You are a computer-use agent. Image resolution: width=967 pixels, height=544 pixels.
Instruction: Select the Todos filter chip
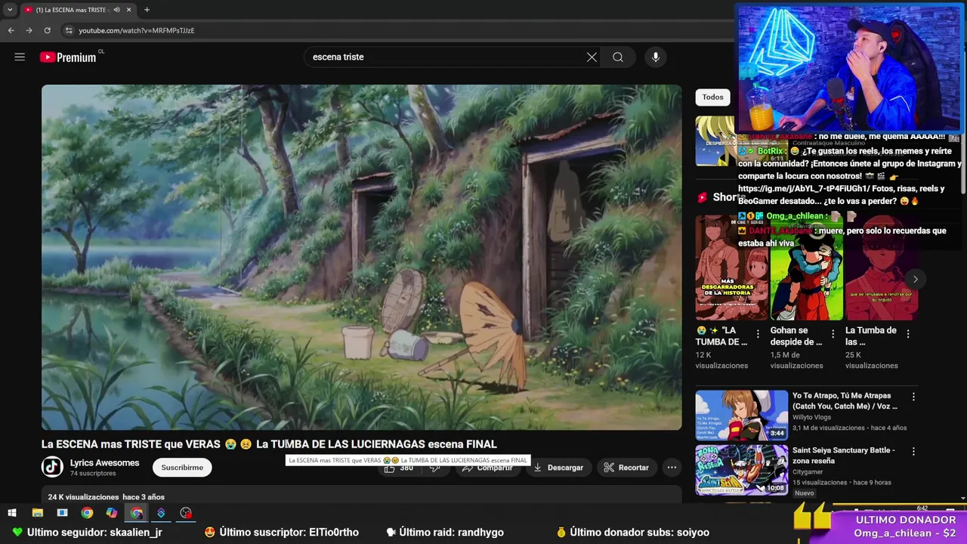pyautogui.click(x=712, y=97)
